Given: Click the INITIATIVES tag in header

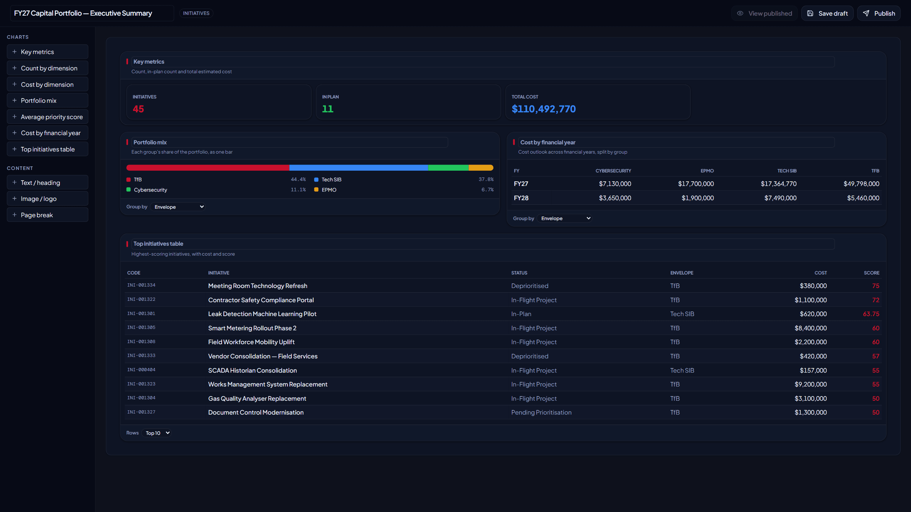Looking at the screenshot, I should tap(196, 13).
